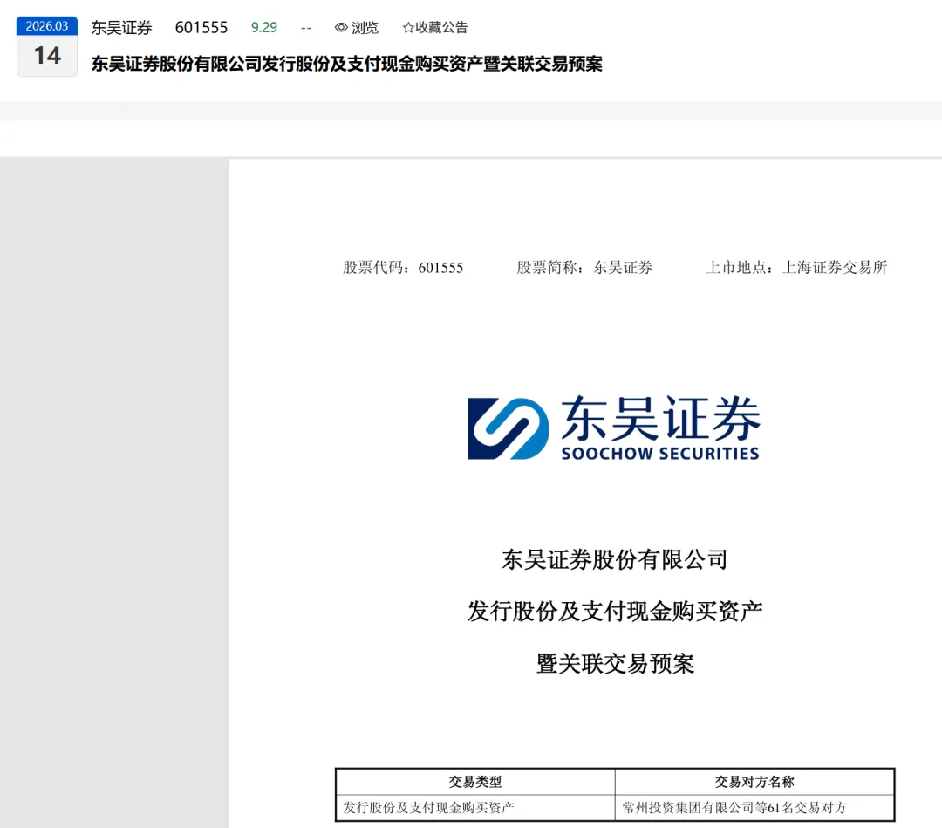The width and height of the screenshot is (942, 828).
Task: Click the large date number 14
Action: [46, 55]
